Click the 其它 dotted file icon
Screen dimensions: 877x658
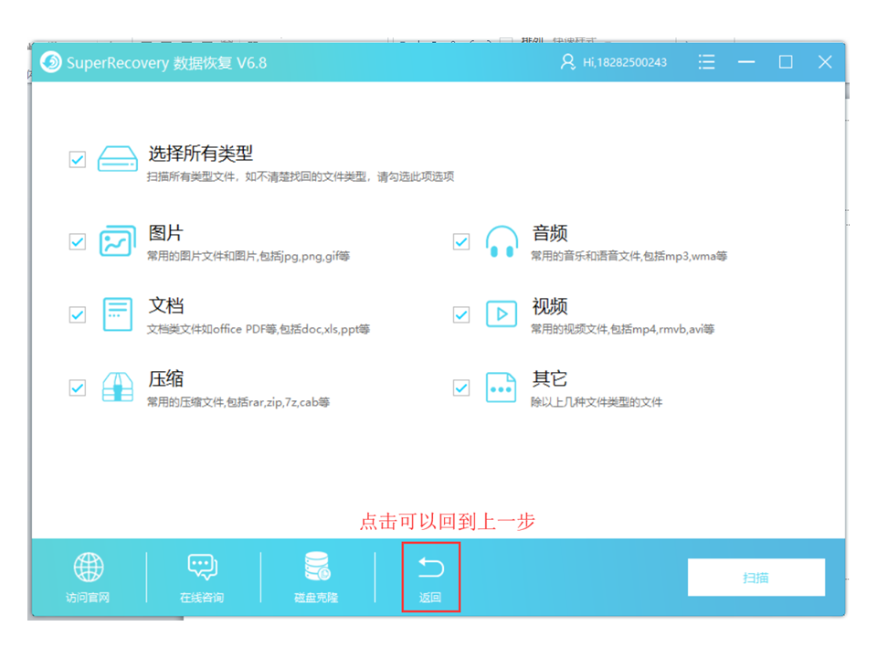coord(502,387)
